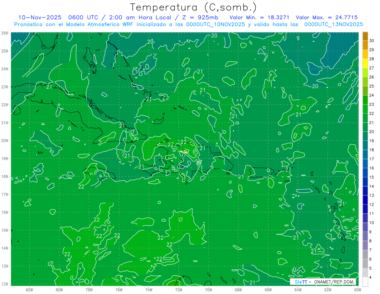Click the initialization time '0000UTC_10NOV2025'
Viewport: 380px width, 294px height.
point(215,24)
